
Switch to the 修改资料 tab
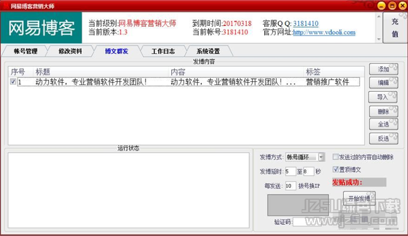pyautogui.click(x=70, y=51)
